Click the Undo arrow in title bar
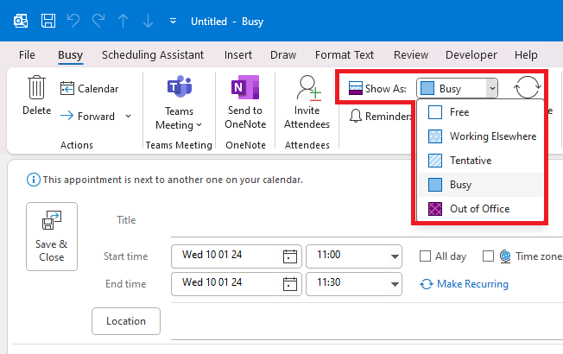Image resolution: width=563 pixels, height=354 pixels. click(x=73, y=20)
